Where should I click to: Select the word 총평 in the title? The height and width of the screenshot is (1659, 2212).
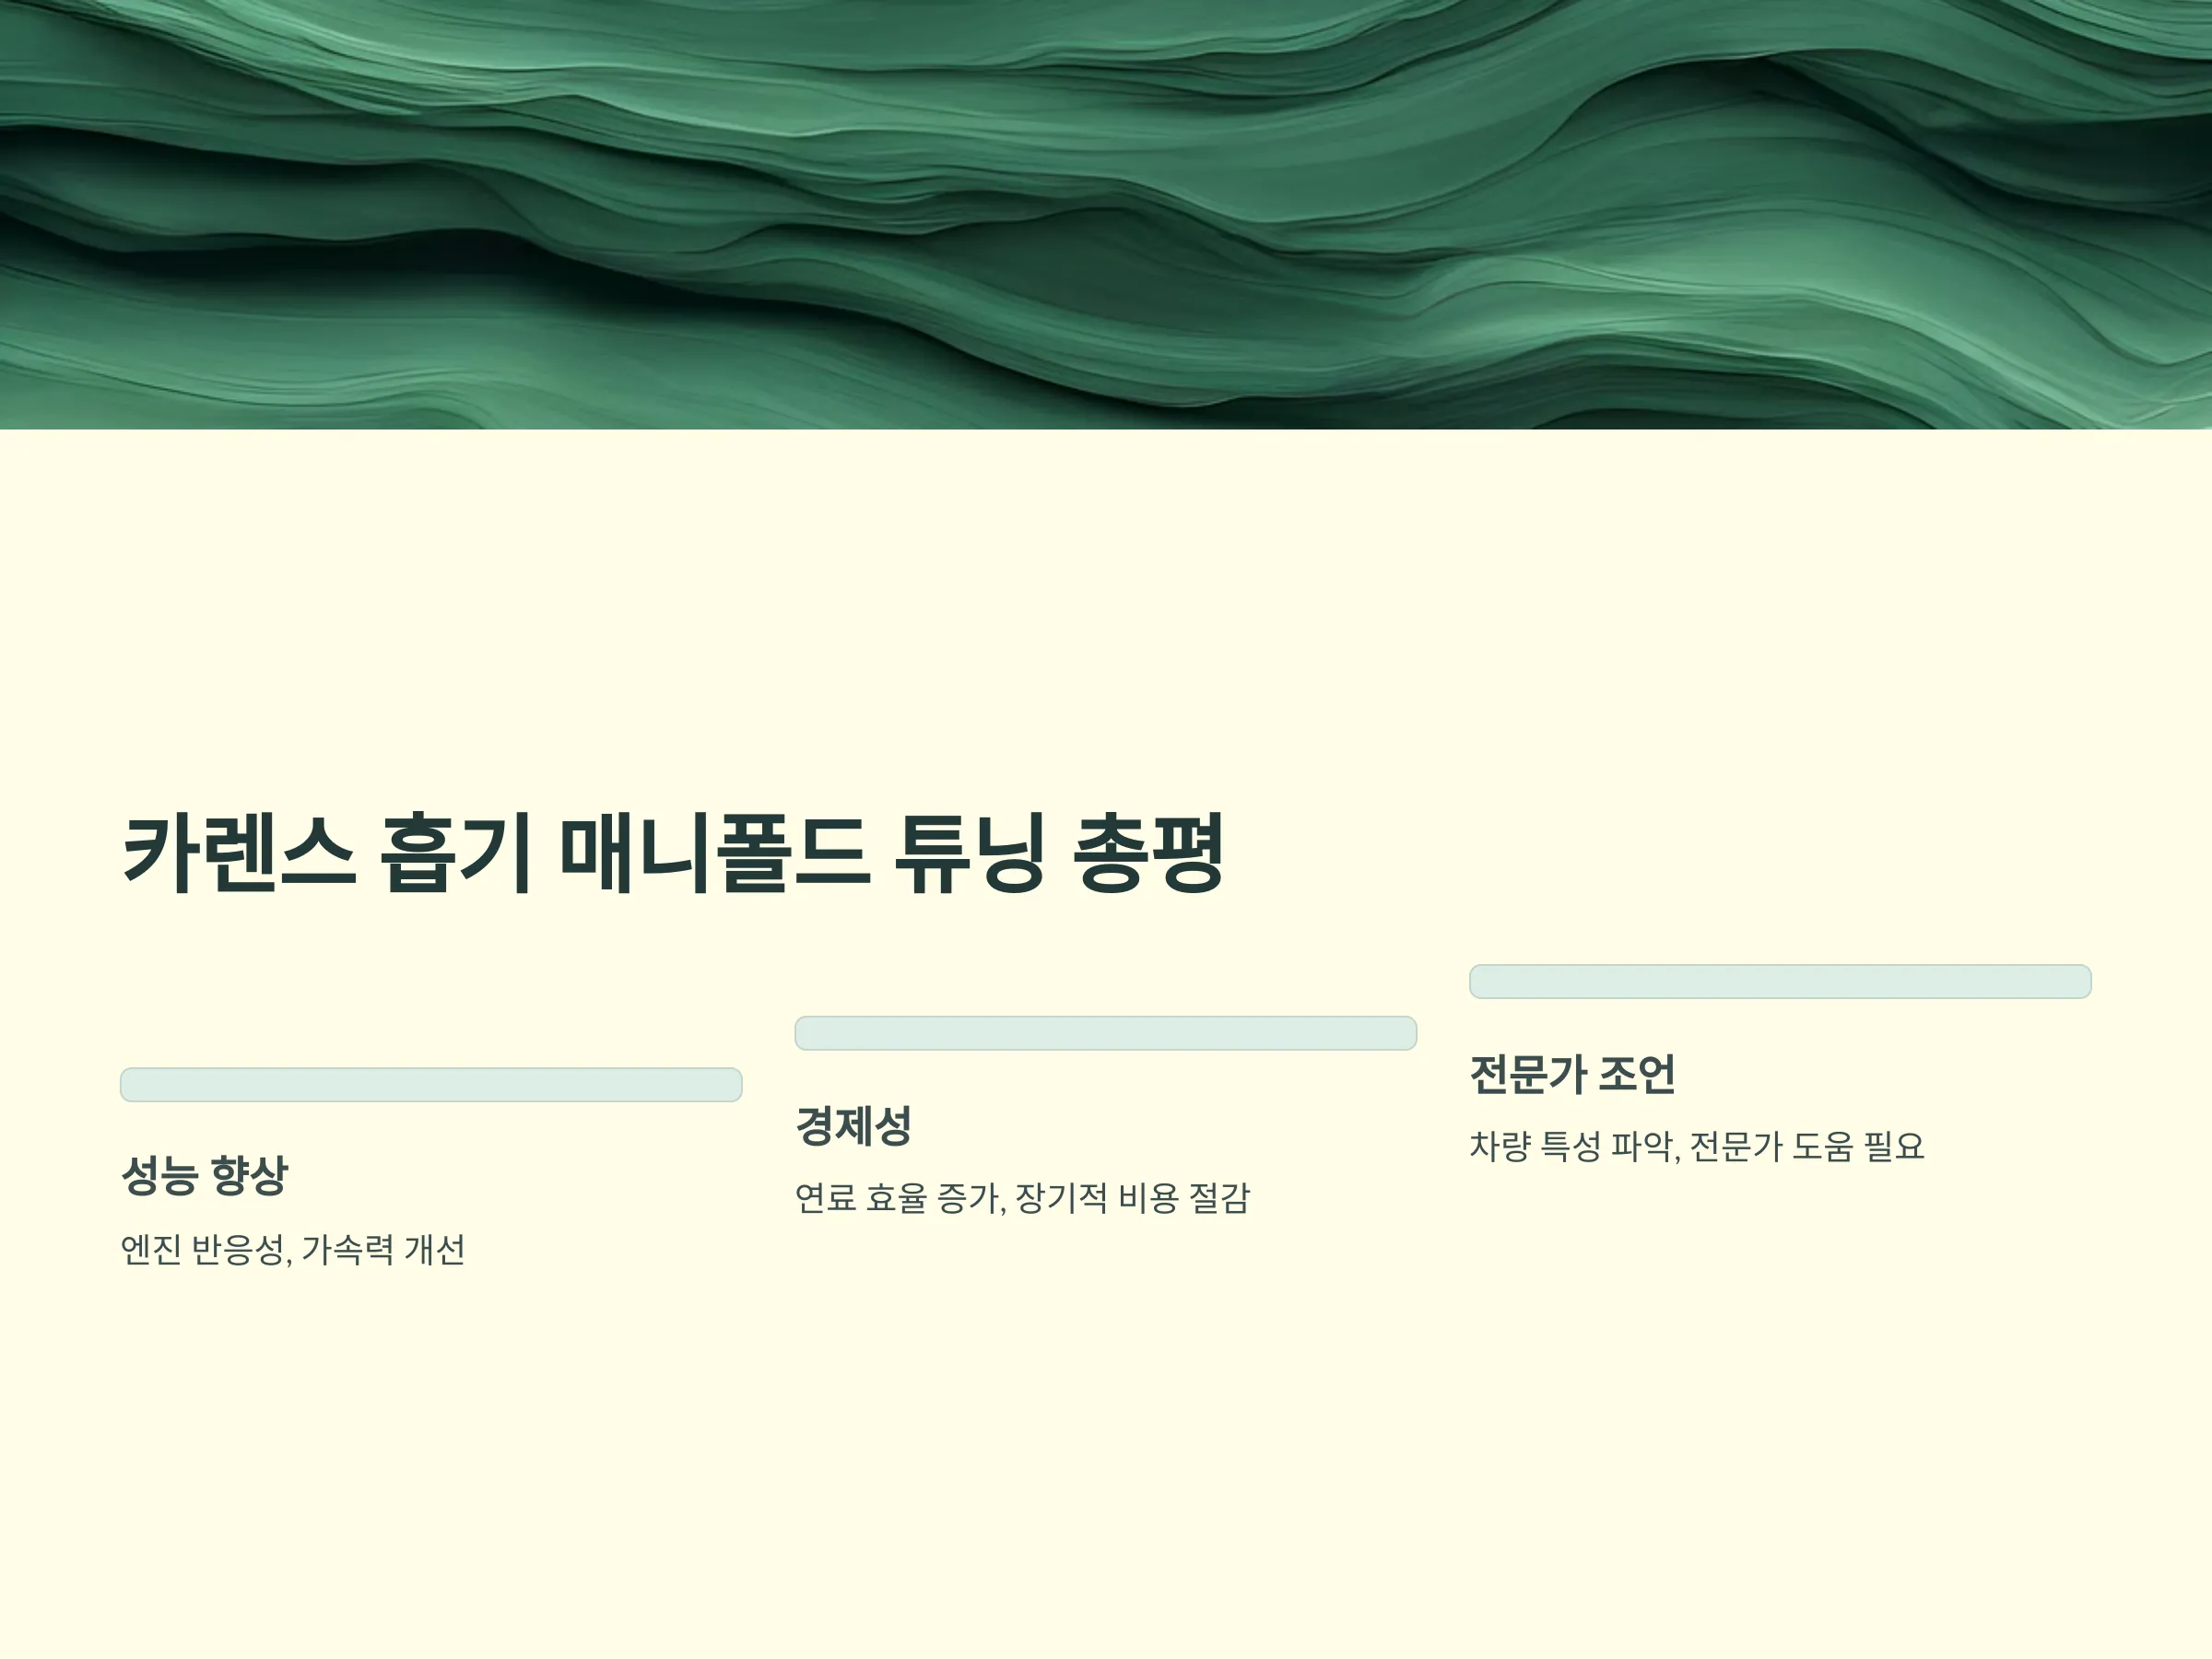(1148, 853)
